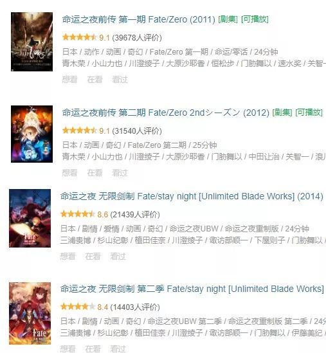Screen dimensions: 326x353
Task: Click star rating of Fate/Zero 第一期
Action: (x=80, y=37)
